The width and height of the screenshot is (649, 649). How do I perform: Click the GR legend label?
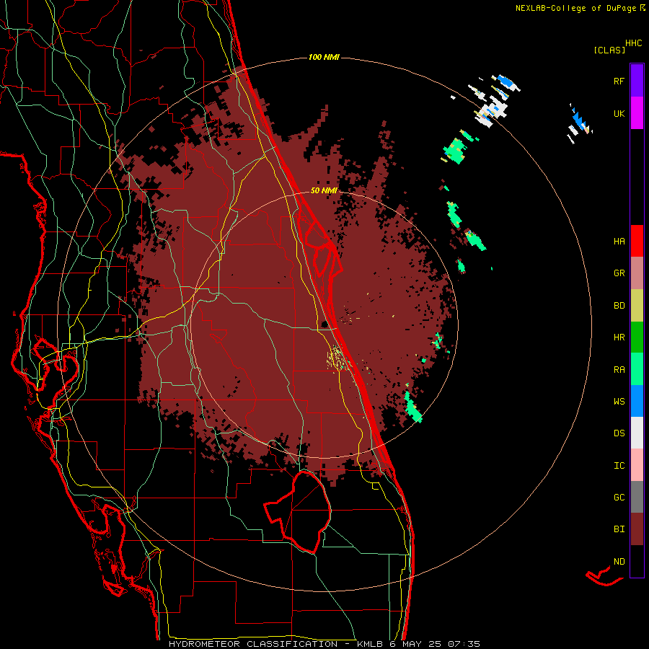pos(619,273)
